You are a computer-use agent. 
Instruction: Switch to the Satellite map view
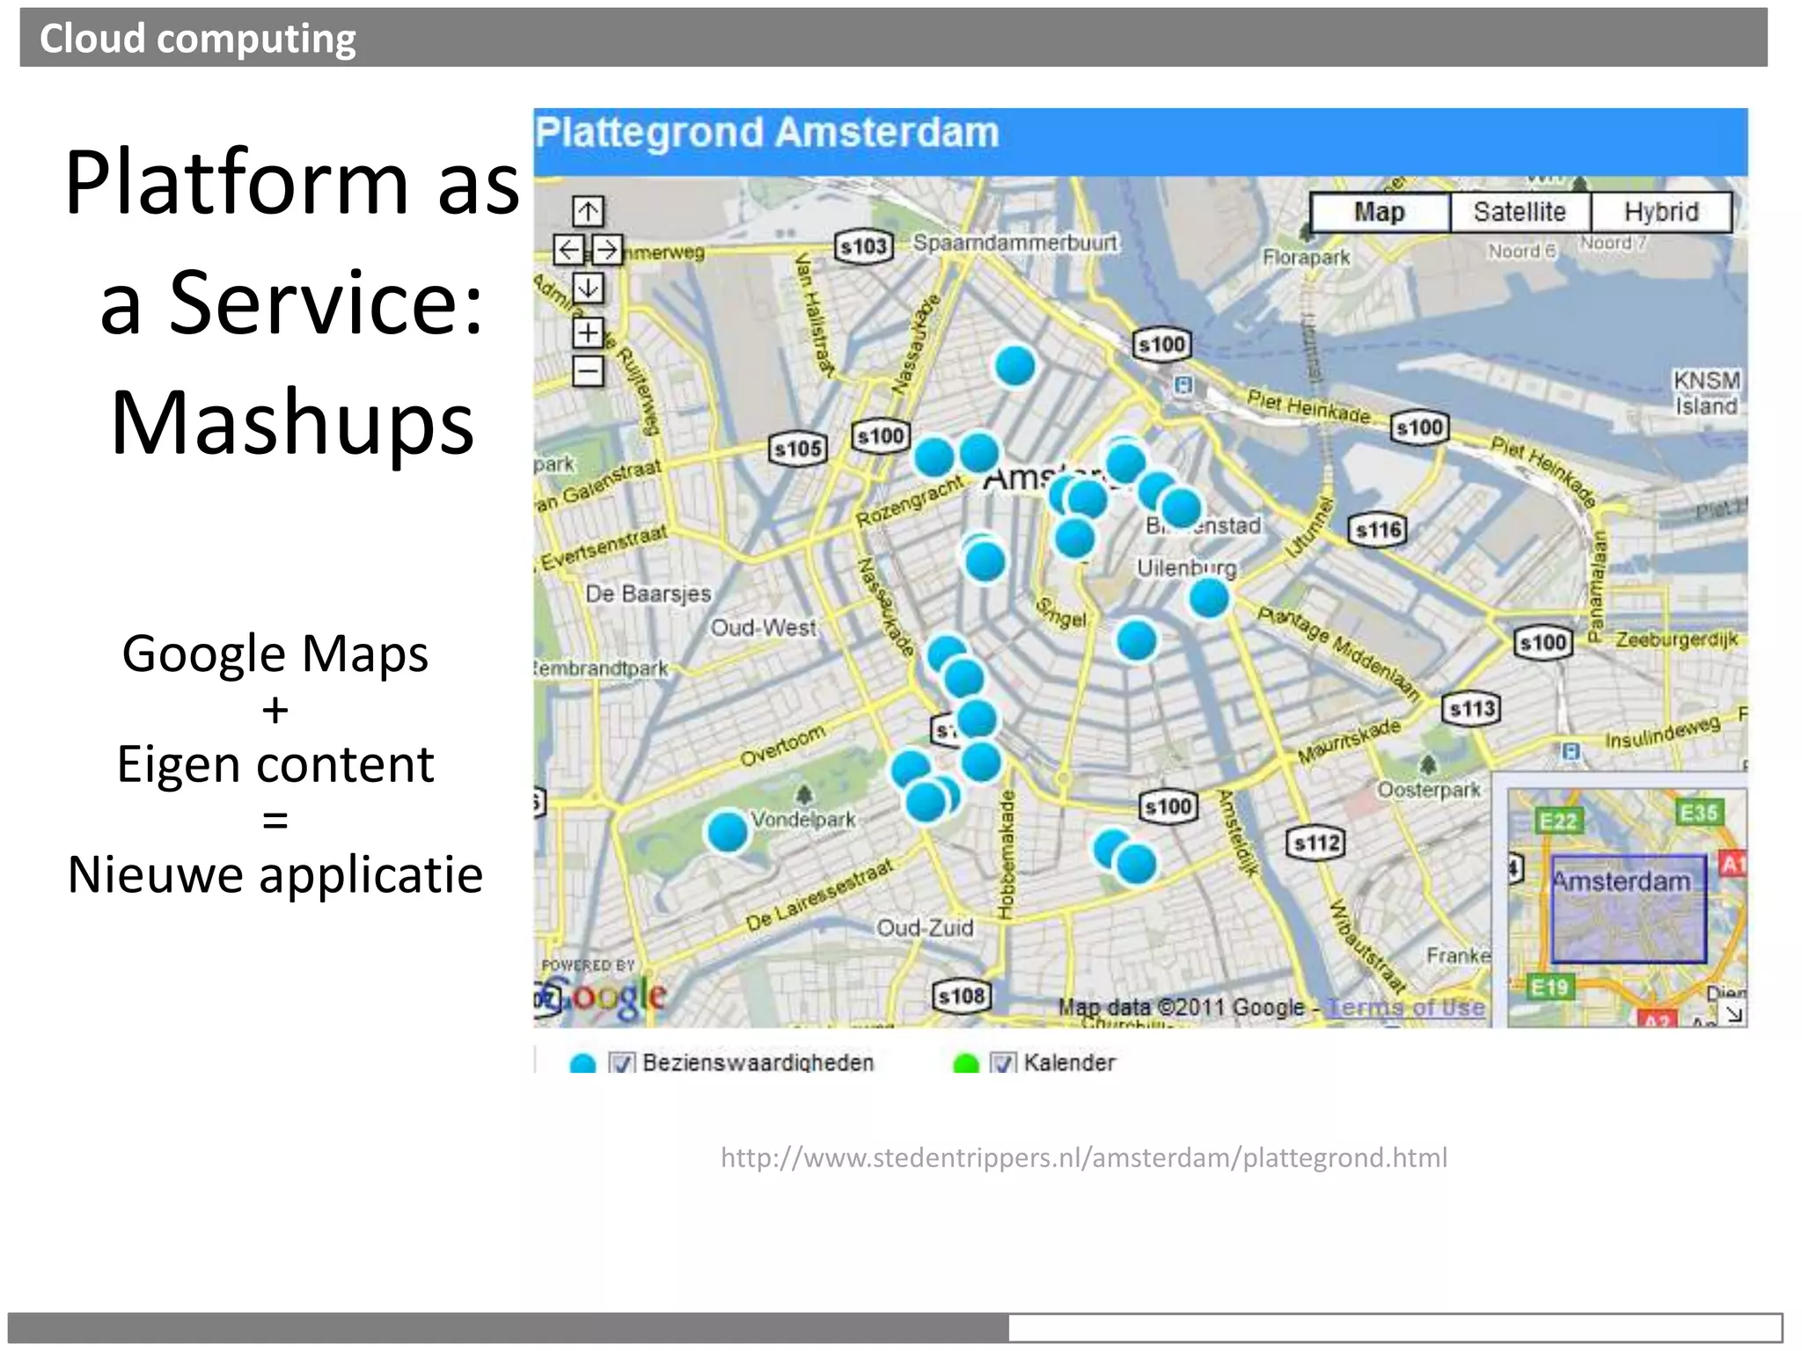pos(1520,212)
